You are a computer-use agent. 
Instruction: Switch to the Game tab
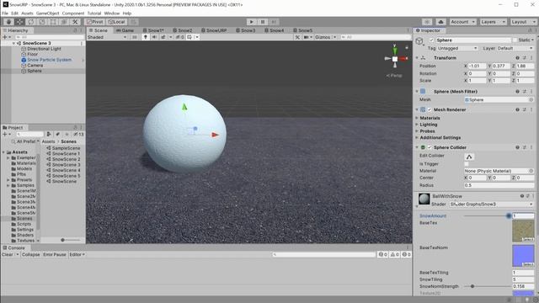[x=125, y=30]
